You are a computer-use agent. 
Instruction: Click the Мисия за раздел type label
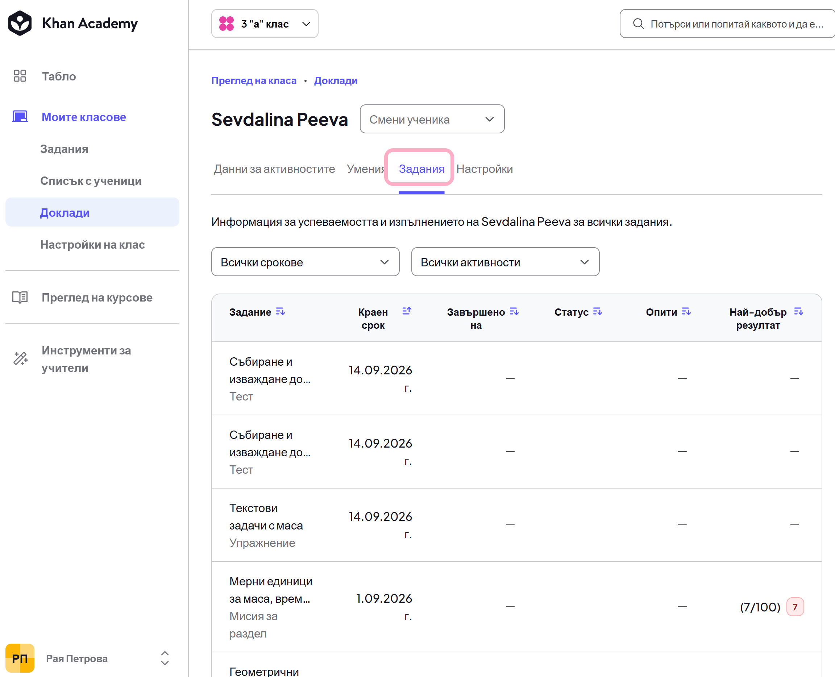[253, 625]
